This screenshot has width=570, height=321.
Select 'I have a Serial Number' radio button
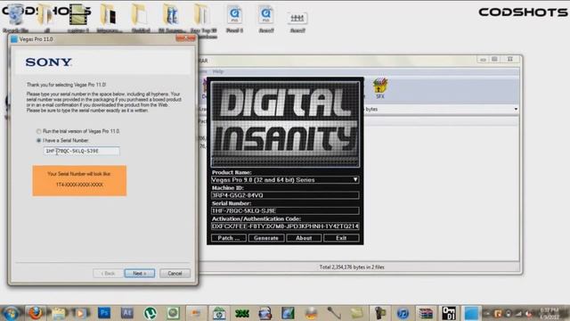tap(38, 141)
